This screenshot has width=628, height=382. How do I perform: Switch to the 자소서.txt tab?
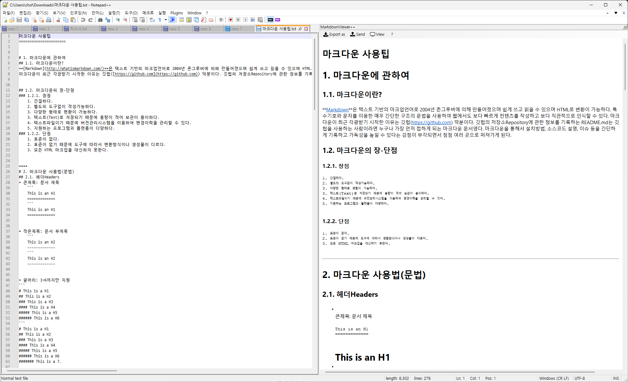tap(78, 29)
